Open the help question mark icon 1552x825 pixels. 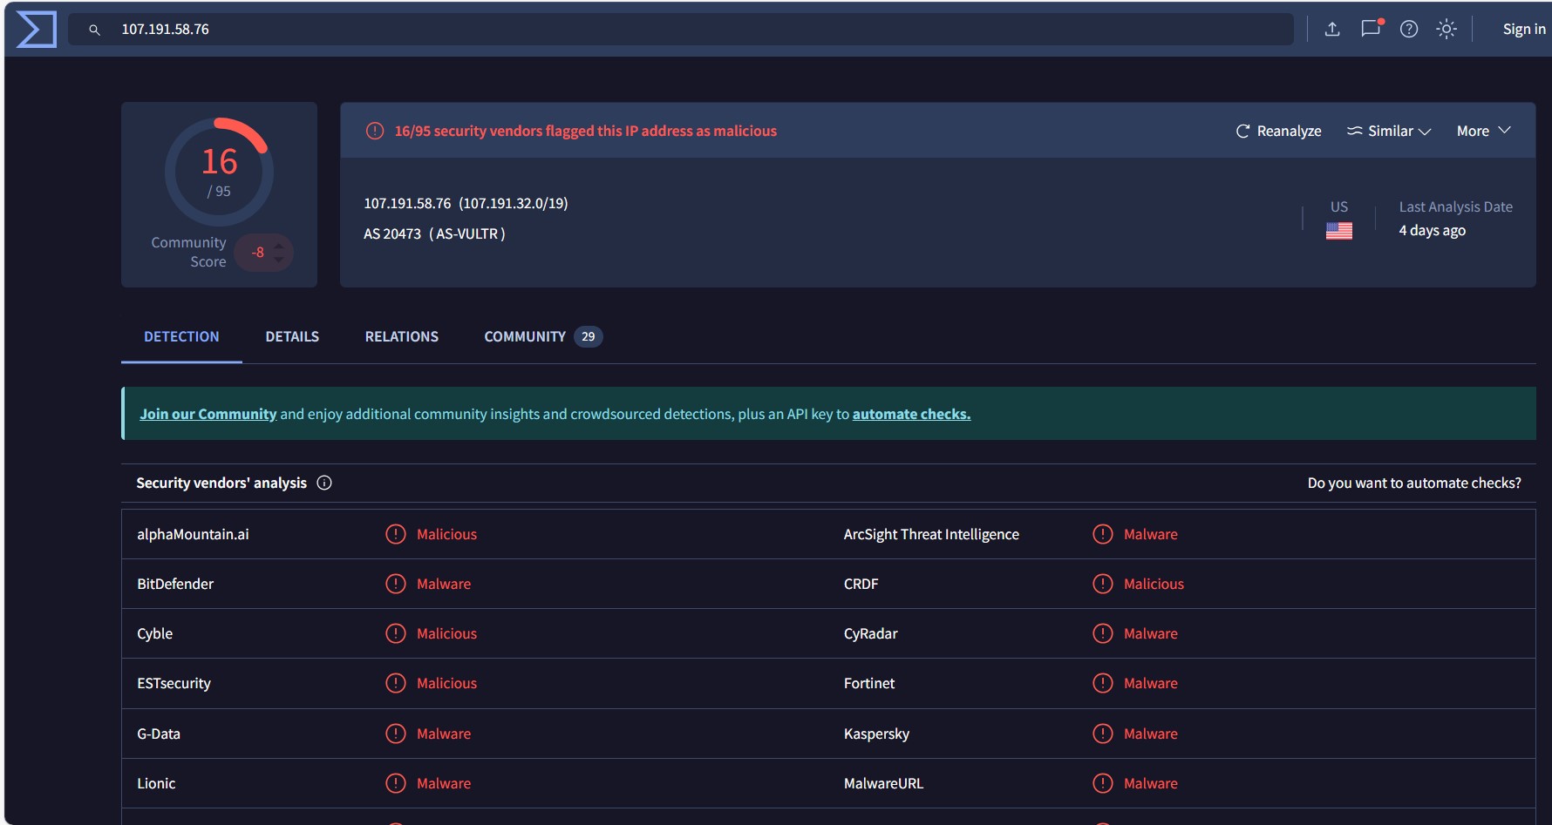click(1409, 29)
